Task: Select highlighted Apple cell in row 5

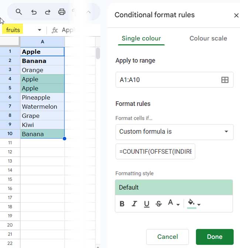Action: coord(42,88)
